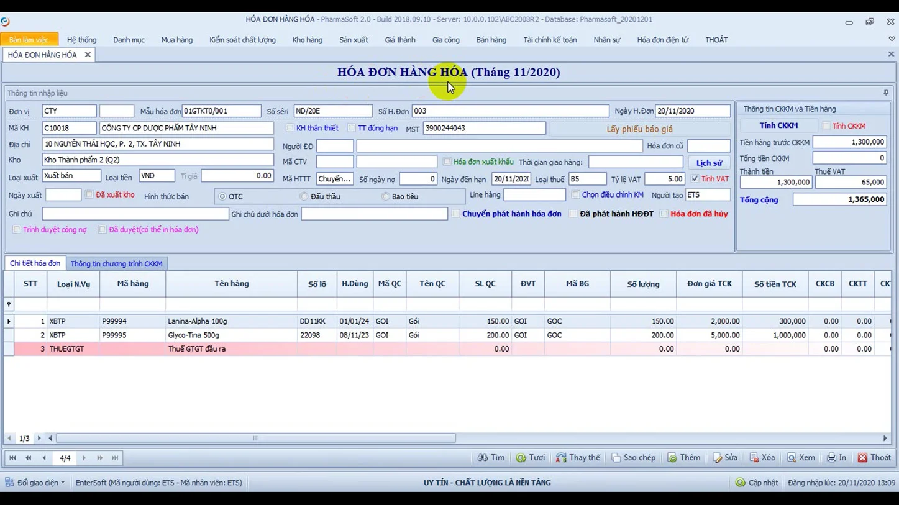Uncheck the Tính VAT checkbox
Screen dimensions: 899x505
695,179
